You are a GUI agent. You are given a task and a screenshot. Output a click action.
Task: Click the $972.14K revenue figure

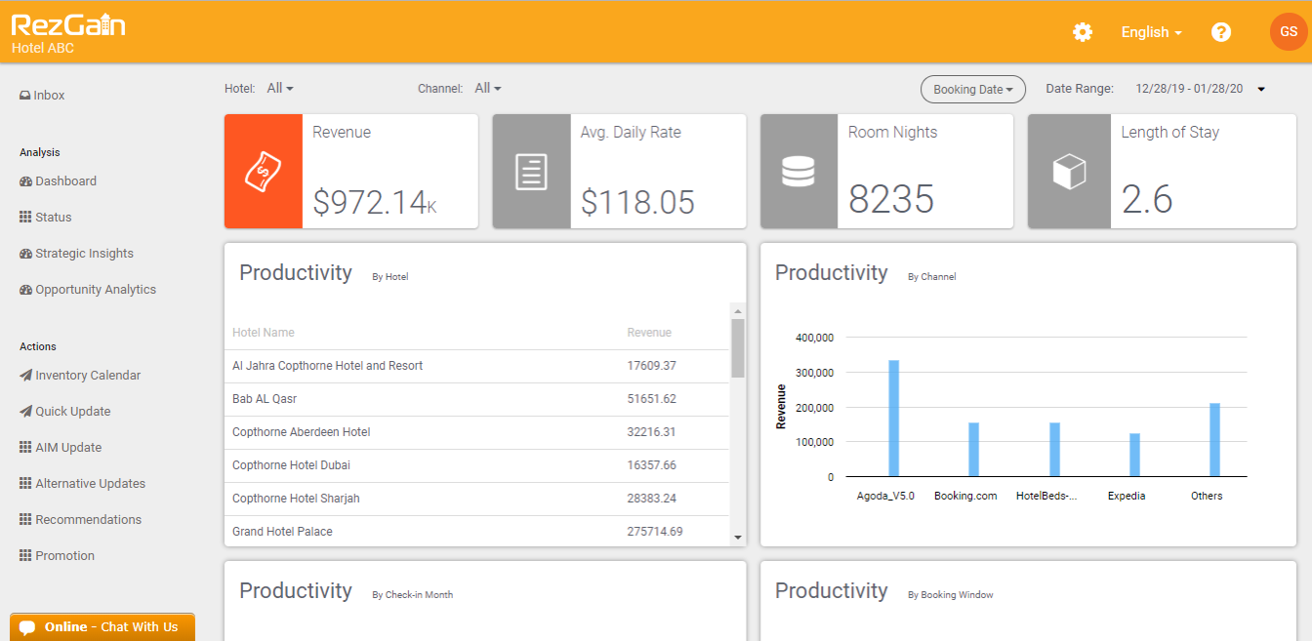point(375,201)
